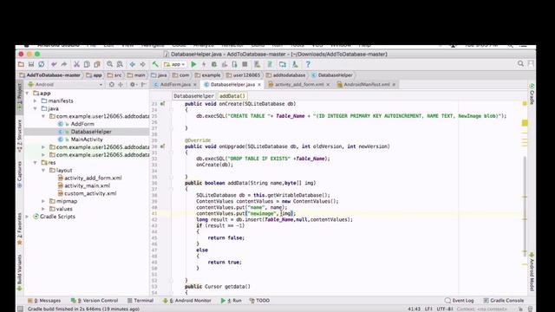Open the Help question mark icon

[308, 64]
